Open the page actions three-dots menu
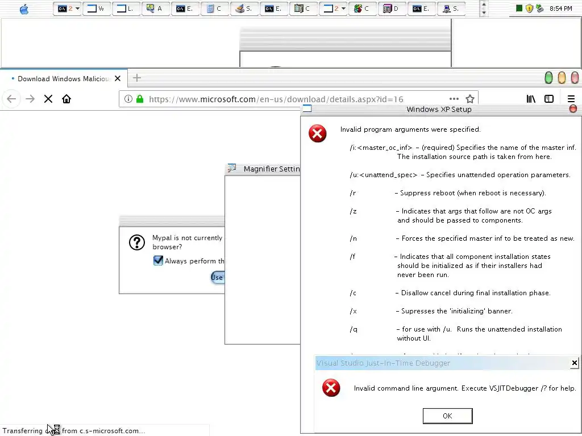Viewport: 582px width, 436px height. point(454,99)
